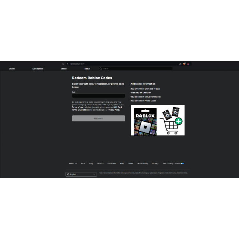Open More Help on Gift Cards link
This screenshot has height=239, width=239.
(141, 93)
